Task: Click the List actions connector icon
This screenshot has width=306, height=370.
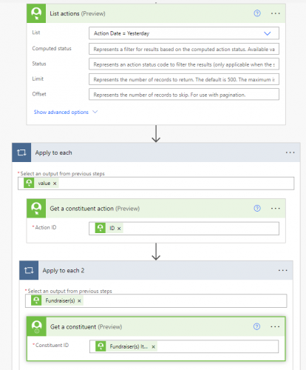Action: (x=36, y=13)
